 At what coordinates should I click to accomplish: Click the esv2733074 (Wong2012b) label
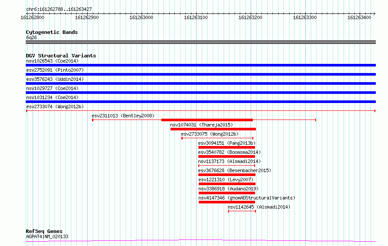pyautogui.click(x=55, y=106)
